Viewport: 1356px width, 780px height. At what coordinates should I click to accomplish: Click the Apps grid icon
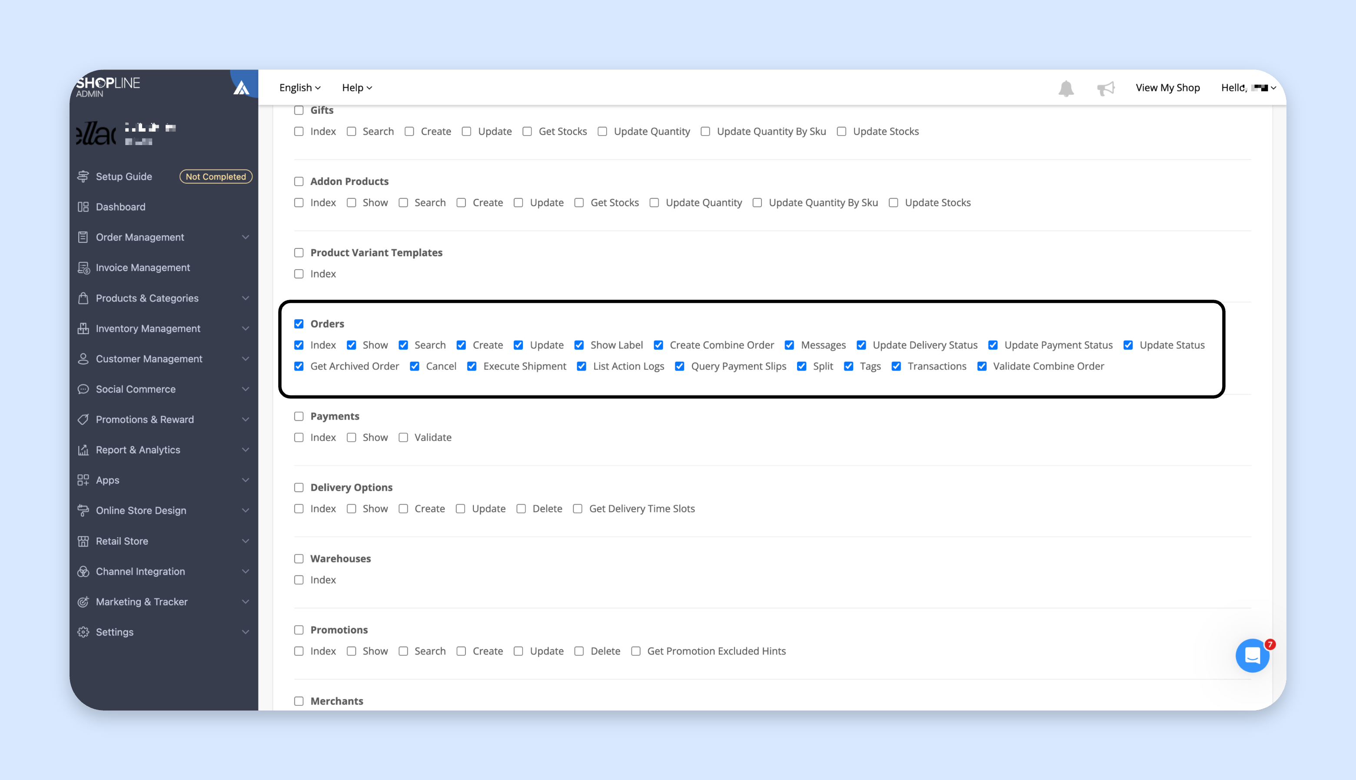83,480
